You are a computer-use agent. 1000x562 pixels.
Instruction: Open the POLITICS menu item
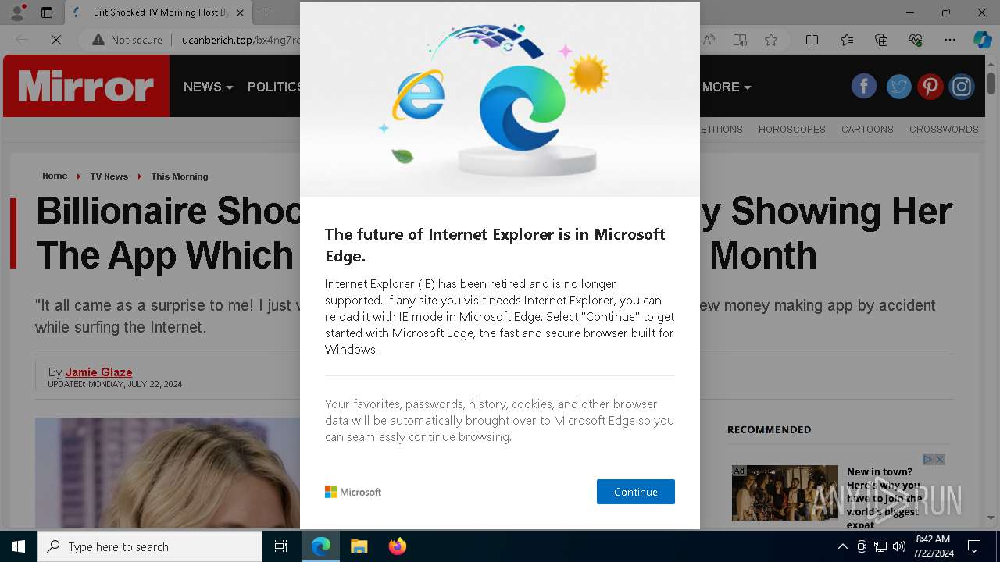point(274,87)
